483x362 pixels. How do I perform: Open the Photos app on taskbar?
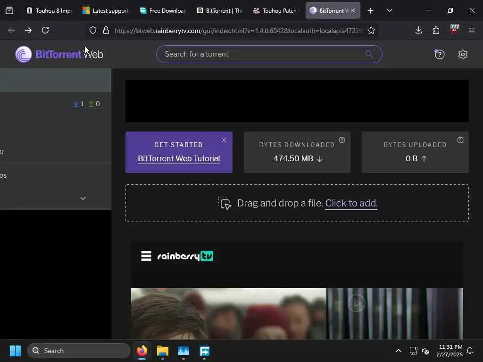183,351
